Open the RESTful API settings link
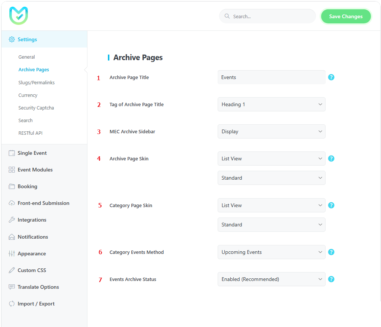 click(x=31, y=133)
